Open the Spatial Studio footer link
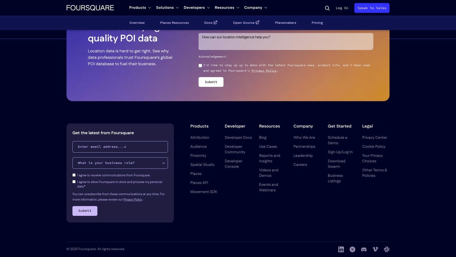This screenshot has width=456, height=257. [202, 165]
